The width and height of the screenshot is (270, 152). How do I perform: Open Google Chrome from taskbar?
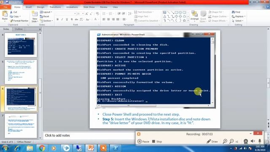(x=42, y=148)
